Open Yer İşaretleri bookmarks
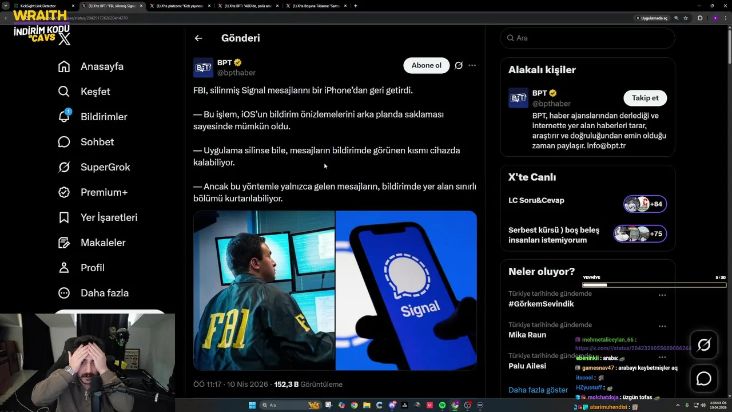732x412 pixels. point(98,217)
